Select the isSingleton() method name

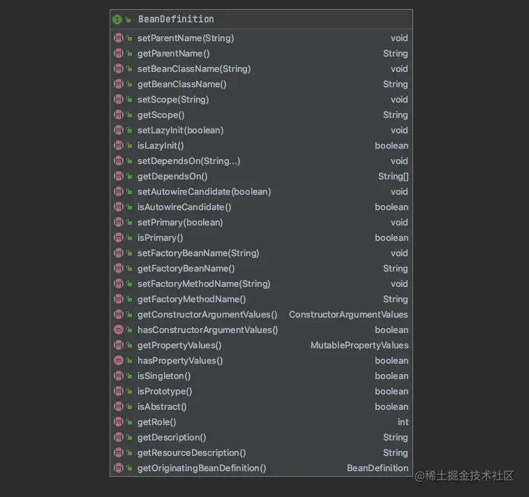(x=164, y=376)
